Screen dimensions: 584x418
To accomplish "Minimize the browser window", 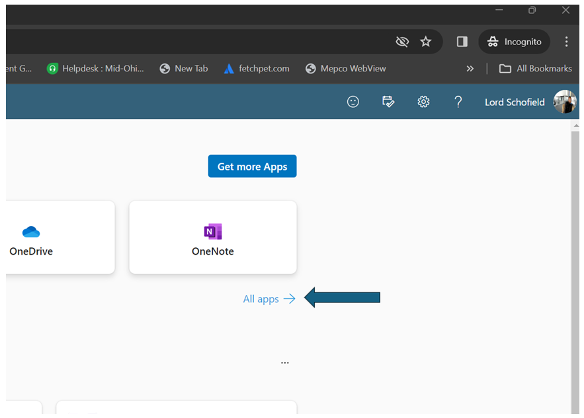I will click(499, 11).
